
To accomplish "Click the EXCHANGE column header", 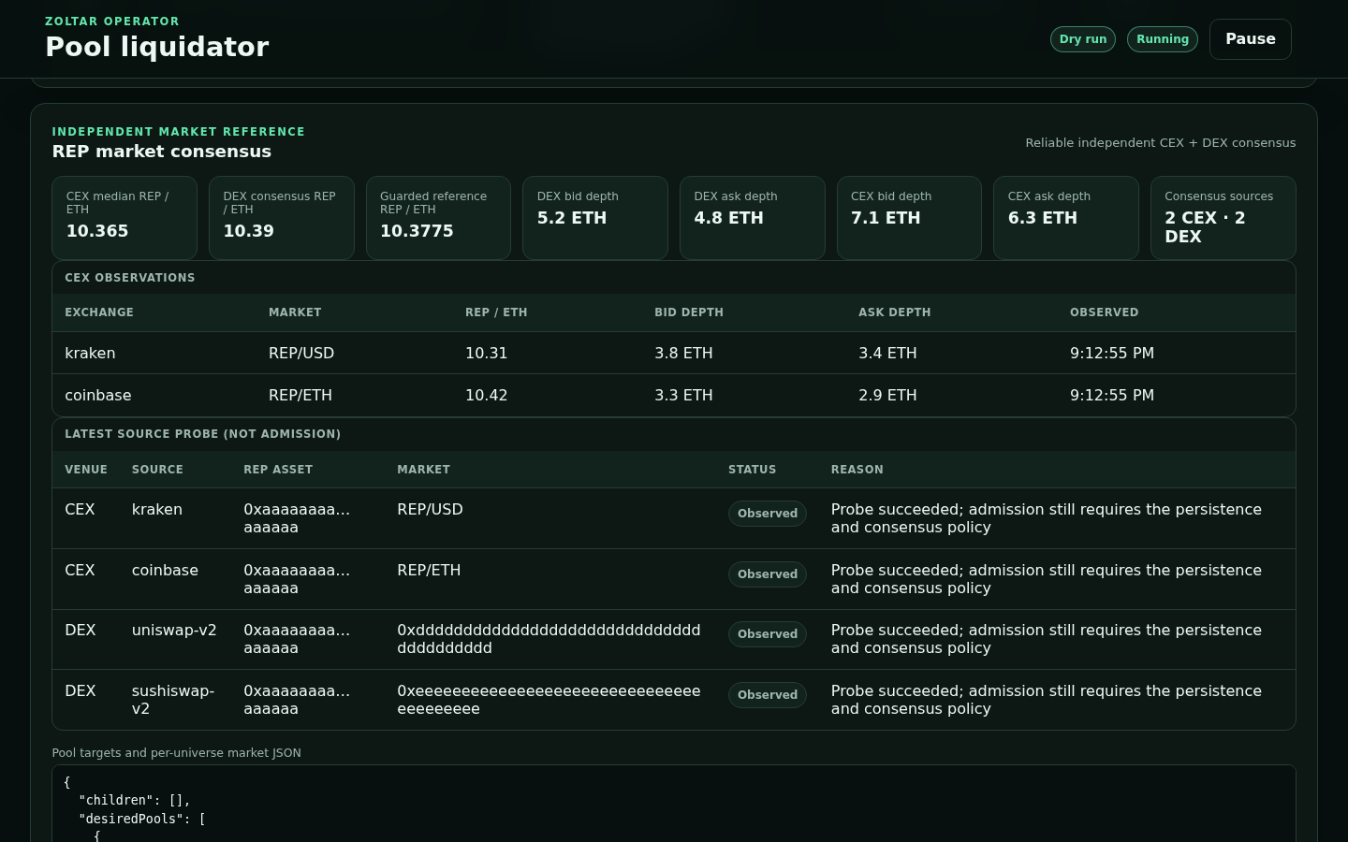I will (99, 312).
